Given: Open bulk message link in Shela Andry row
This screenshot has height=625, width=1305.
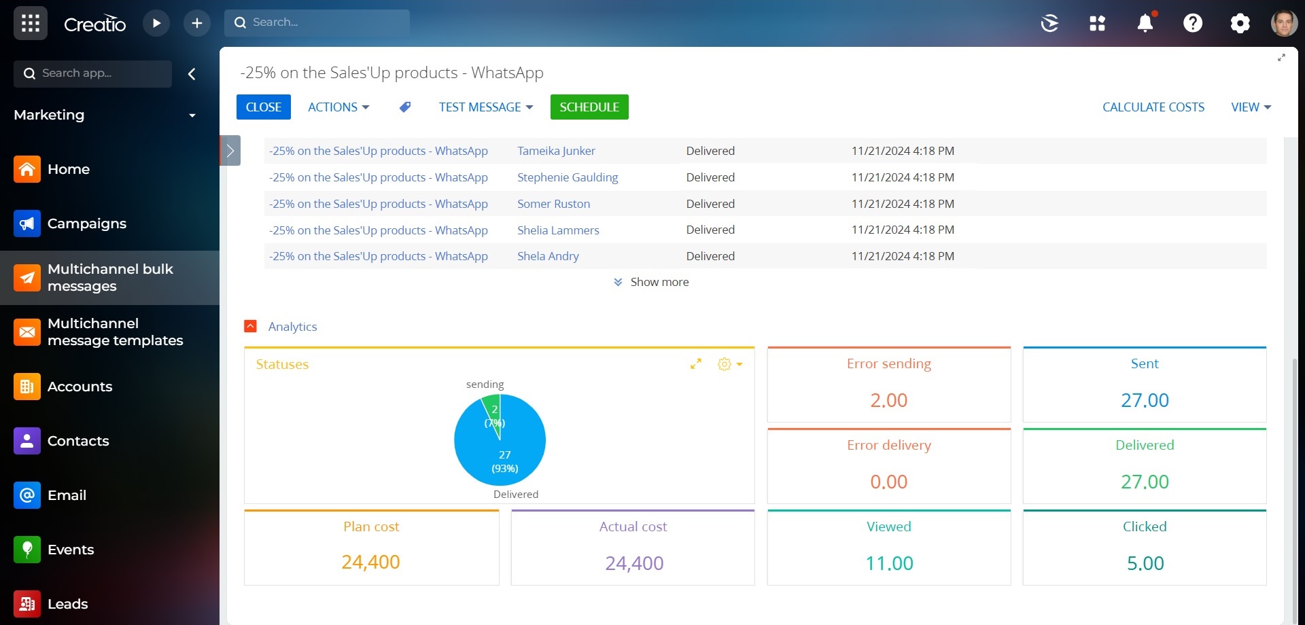Looking at the screenshot, I should (x=379, y=256).
